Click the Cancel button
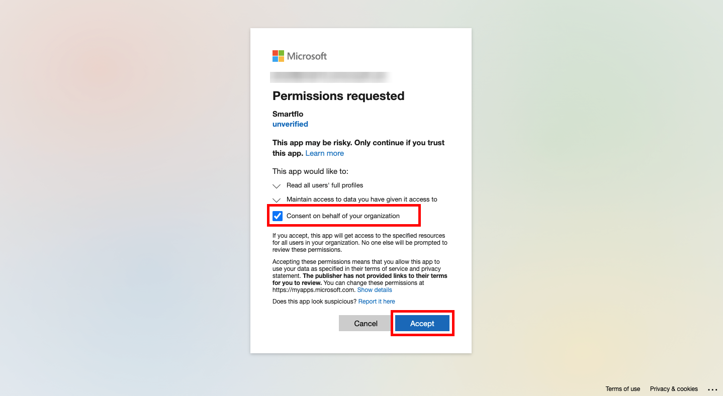This screenshot has height=396, width=723. pyautogui.click(x=366, y=323)
